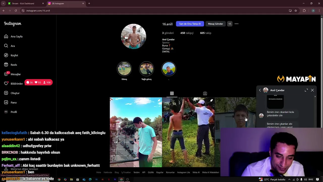Screen dimensions: 323x182
Task: Open the Koşullar footer link
Action: (x=160, y=172)
